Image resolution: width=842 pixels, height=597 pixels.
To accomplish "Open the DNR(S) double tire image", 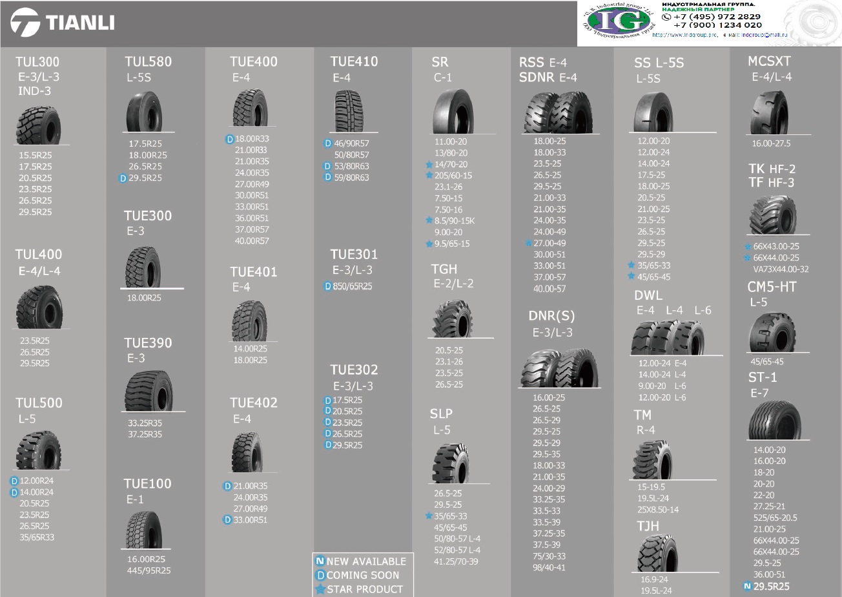I will tap(559, 368).
